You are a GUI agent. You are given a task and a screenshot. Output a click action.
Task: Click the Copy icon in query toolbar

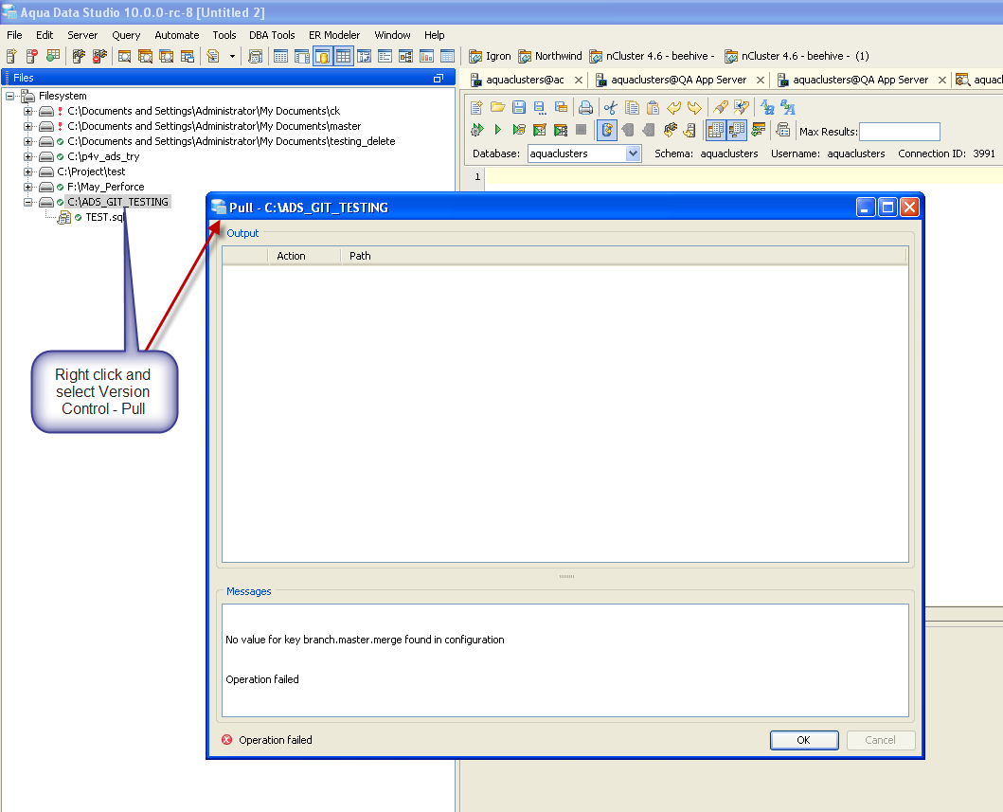[x=632, y=107]
